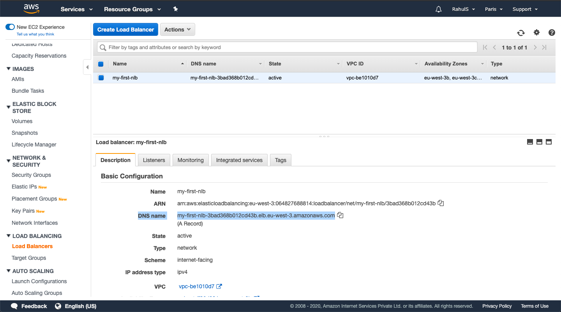Refresh the load balancers list

(x=521, y=33)
